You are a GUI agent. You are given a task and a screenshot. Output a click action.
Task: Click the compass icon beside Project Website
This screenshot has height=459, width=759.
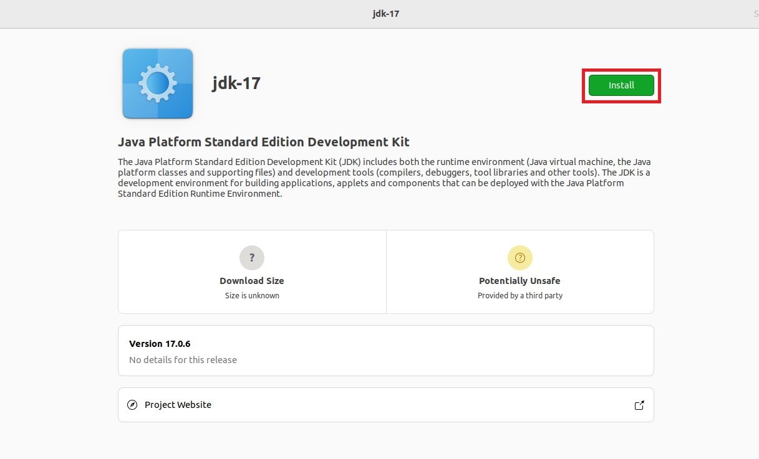(132, 404)
